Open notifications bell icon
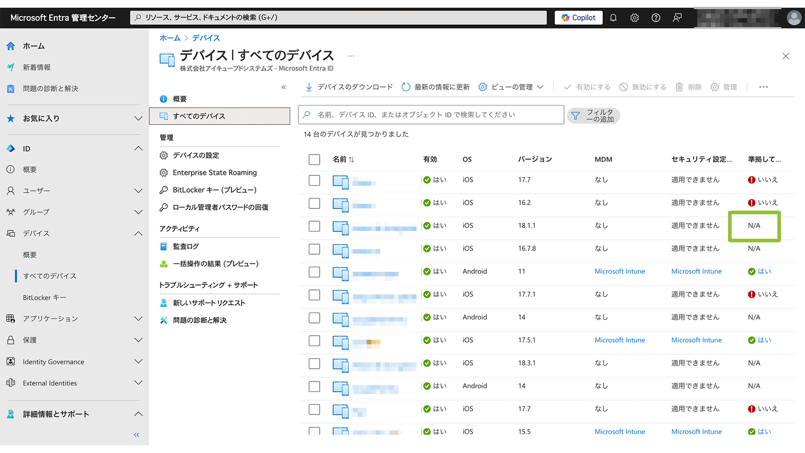Image resolution: width=805 pixels, height=453 pixels. pos(613,18)
